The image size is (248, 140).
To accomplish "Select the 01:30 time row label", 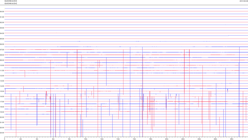I will coord(2,17).
